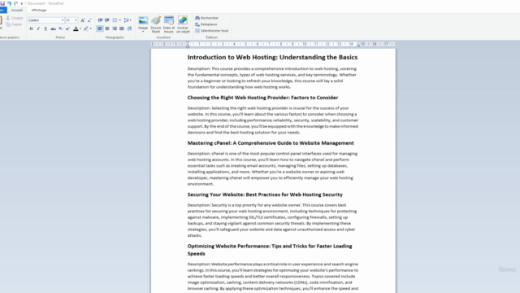Click the heading 'Introduction to Web Hosting'

[x=273, y=57]
